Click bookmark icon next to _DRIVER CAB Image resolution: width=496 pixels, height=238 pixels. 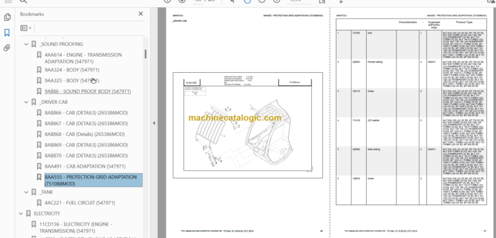[34, 102]
